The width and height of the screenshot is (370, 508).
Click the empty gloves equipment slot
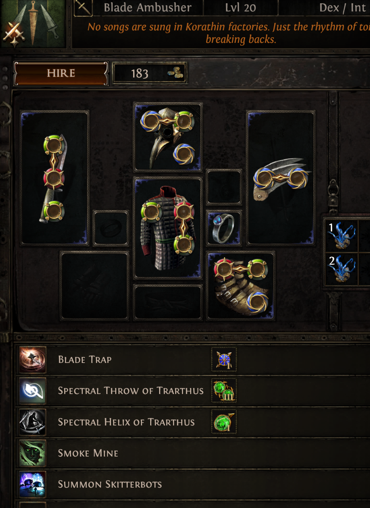95,286
